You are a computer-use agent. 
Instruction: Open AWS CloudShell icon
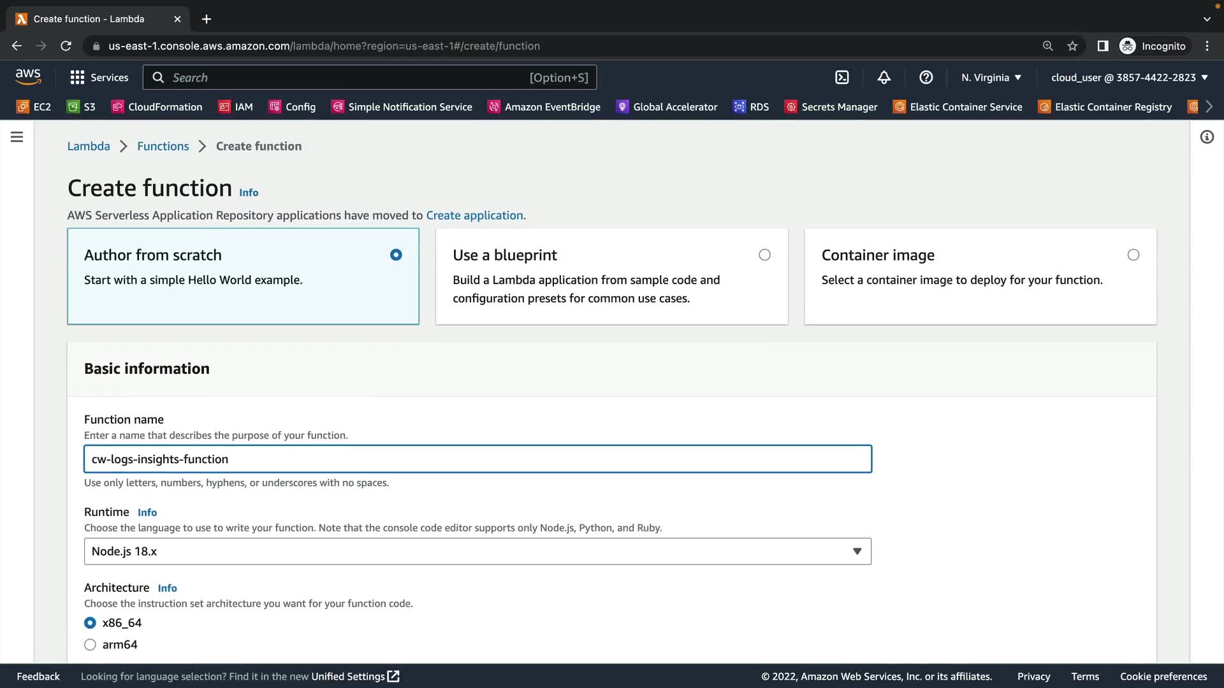tap(841, 77)
